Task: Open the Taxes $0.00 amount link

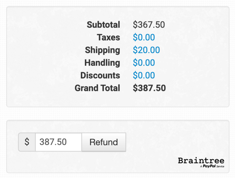Action: (x=144, y=37)
